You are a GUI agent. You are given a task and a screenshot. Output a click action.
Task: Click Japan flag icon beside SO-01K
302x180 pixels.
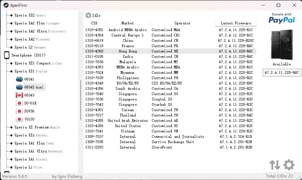[x=19, y=103]
